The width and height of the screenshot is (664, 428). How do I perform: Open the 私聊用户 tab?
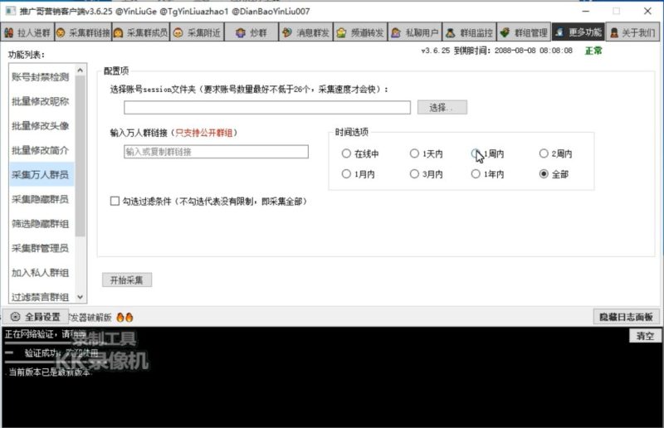[416, 32]
